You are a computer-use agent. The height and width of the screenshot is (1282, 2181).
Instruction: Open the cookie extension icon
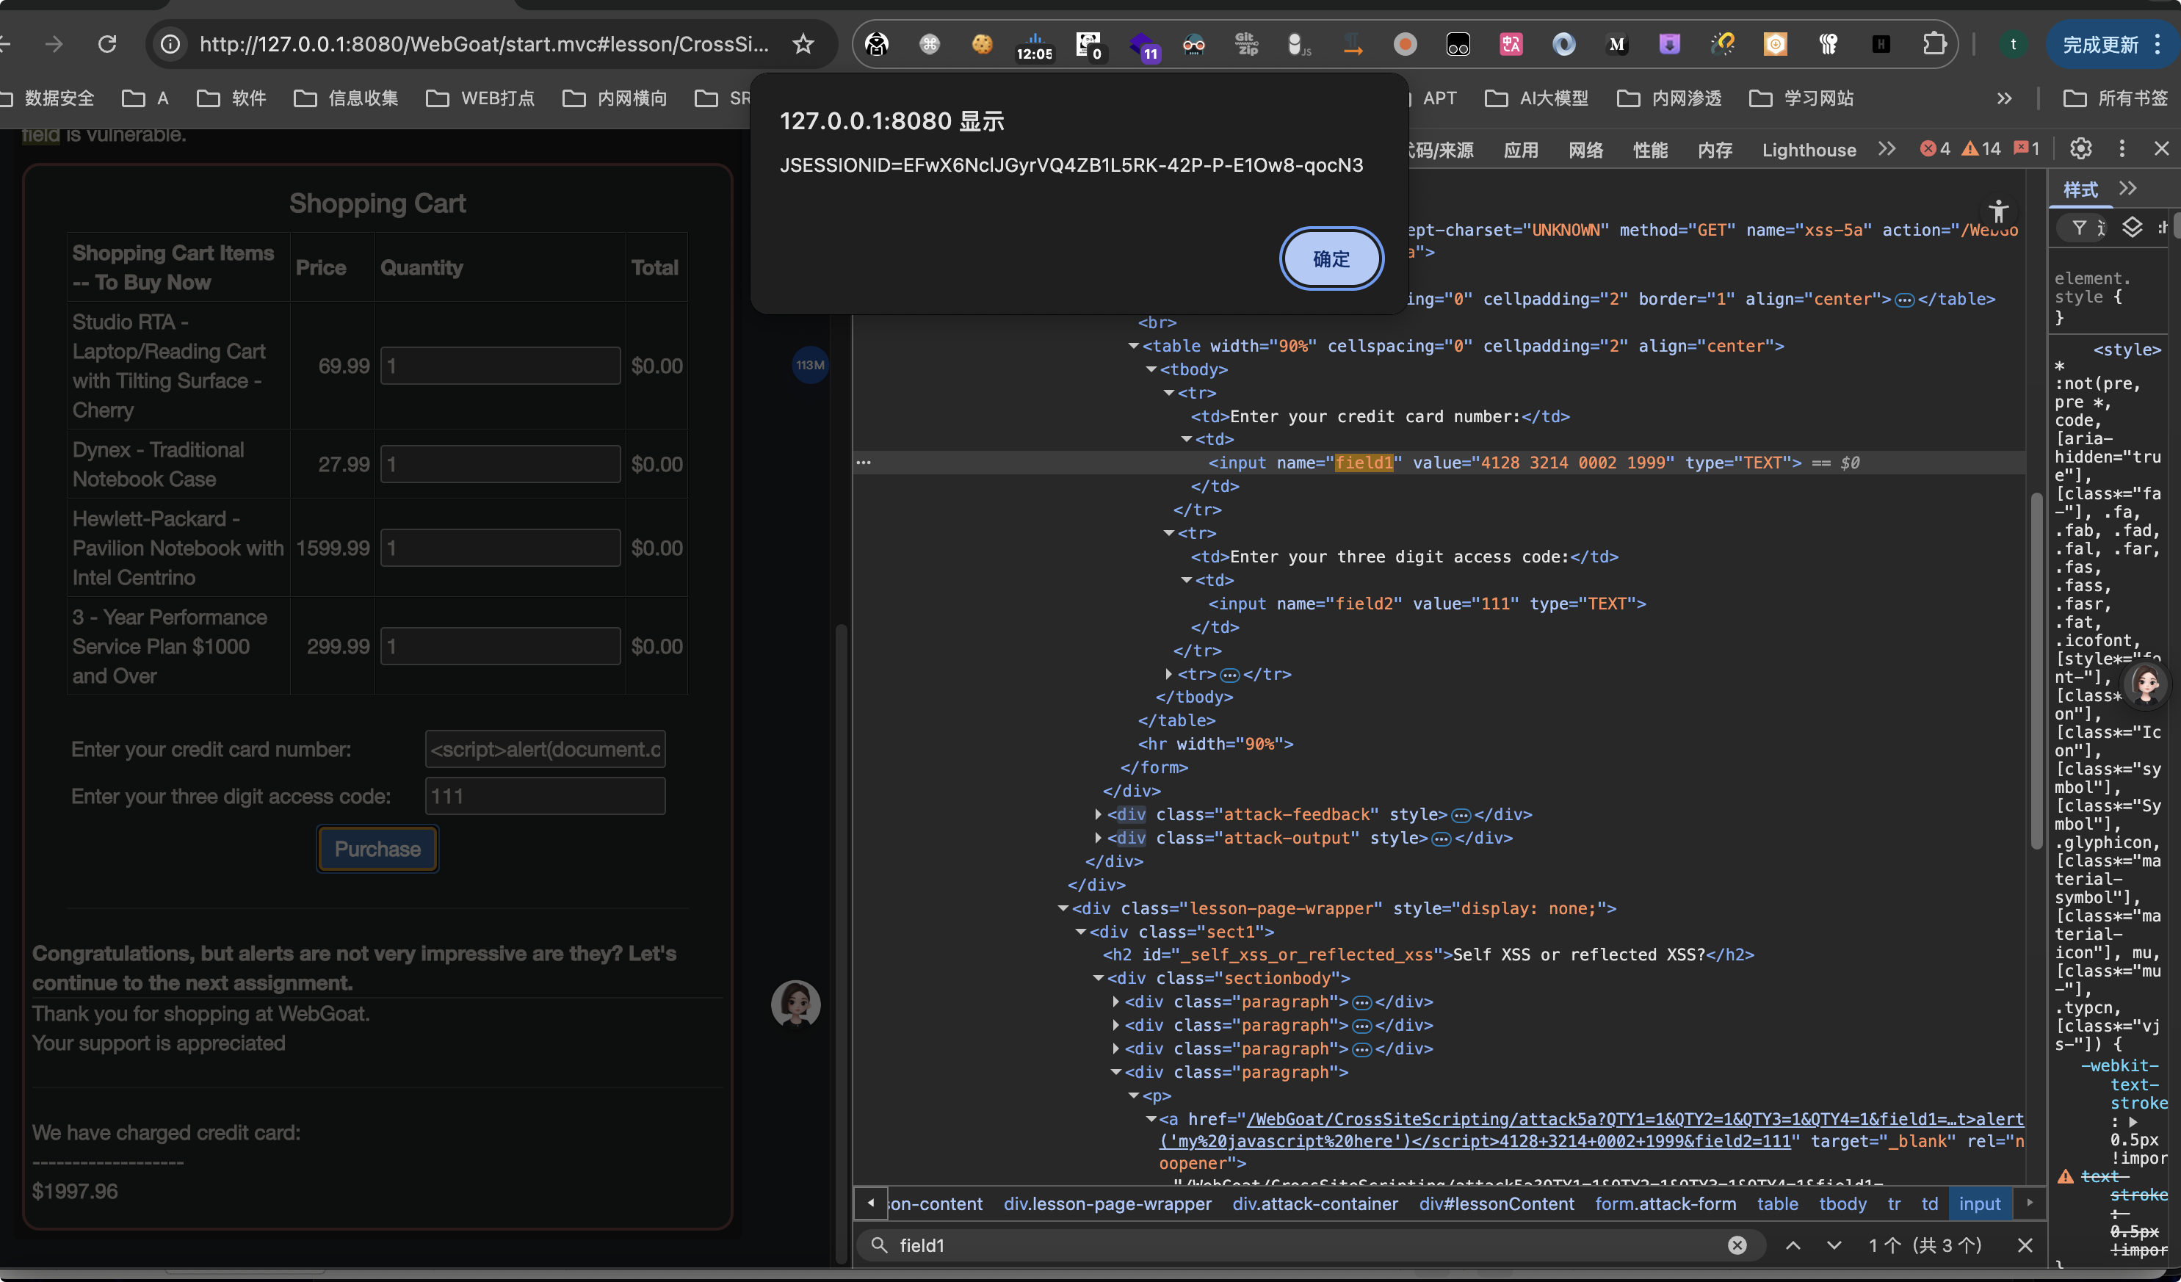(981, 44)
